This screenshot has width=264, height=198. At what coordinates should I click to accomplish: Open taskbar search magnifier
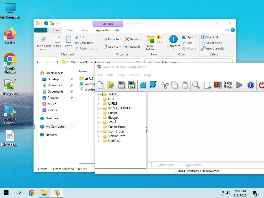(19, 193)
